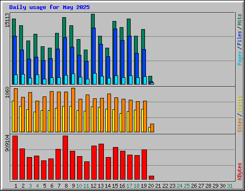Click the 15113 axis value
The width and height of the screenshot is (245, 191).
pyautogui.click(x=7, y=20)
